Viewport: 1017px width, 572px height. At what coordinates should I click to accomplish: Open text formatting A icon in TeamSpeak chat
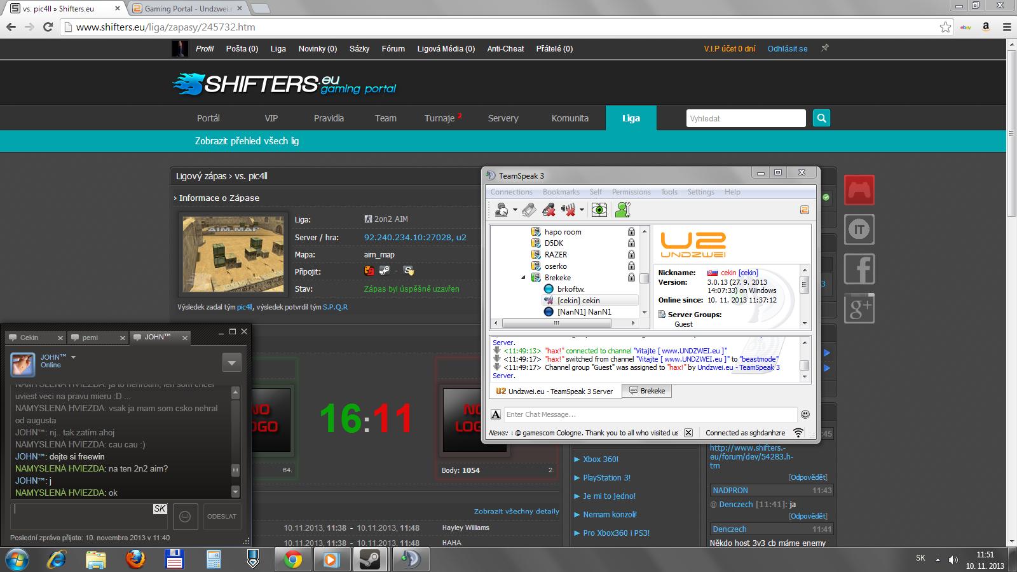(496, 414)
